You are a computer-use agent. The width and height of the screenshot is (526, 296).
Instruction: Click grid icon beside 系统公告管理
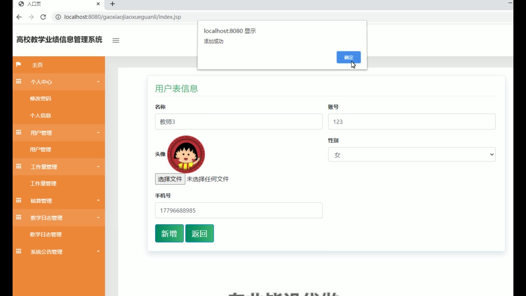click(19, 251)
